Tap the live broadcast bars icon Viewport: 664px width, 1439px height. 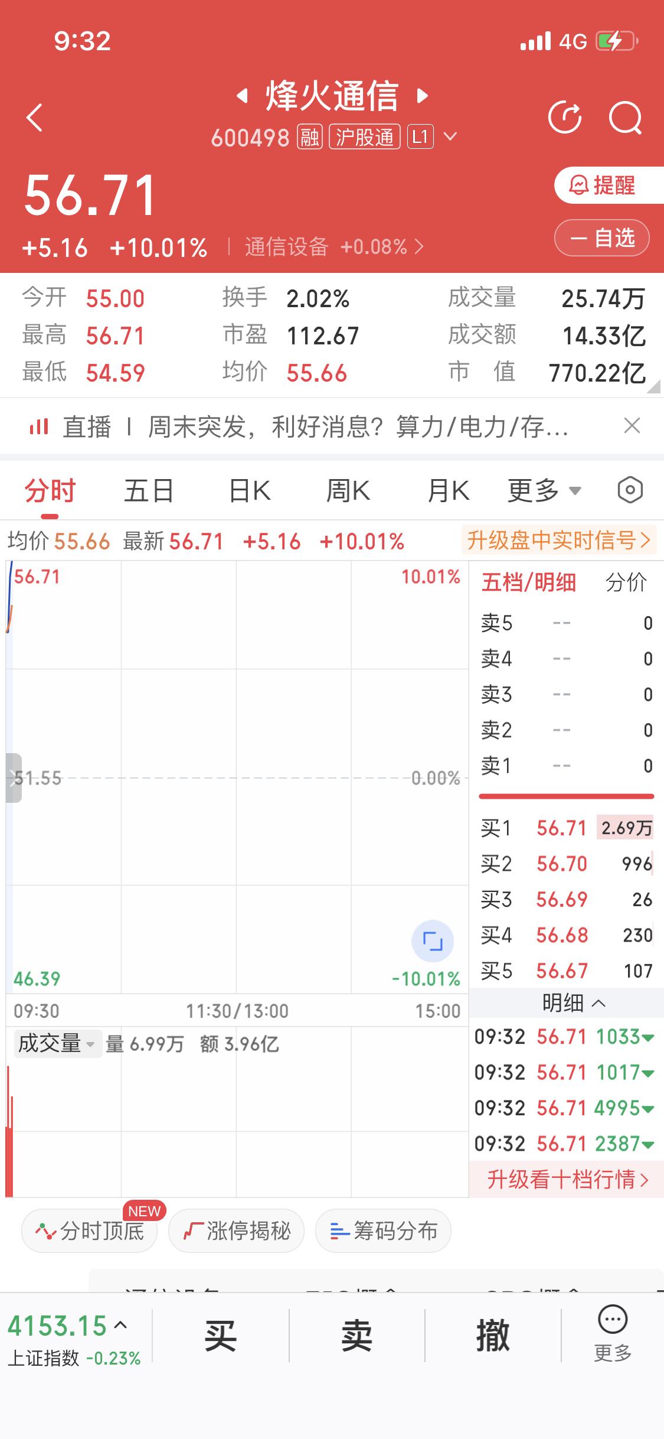click(39, 426)
